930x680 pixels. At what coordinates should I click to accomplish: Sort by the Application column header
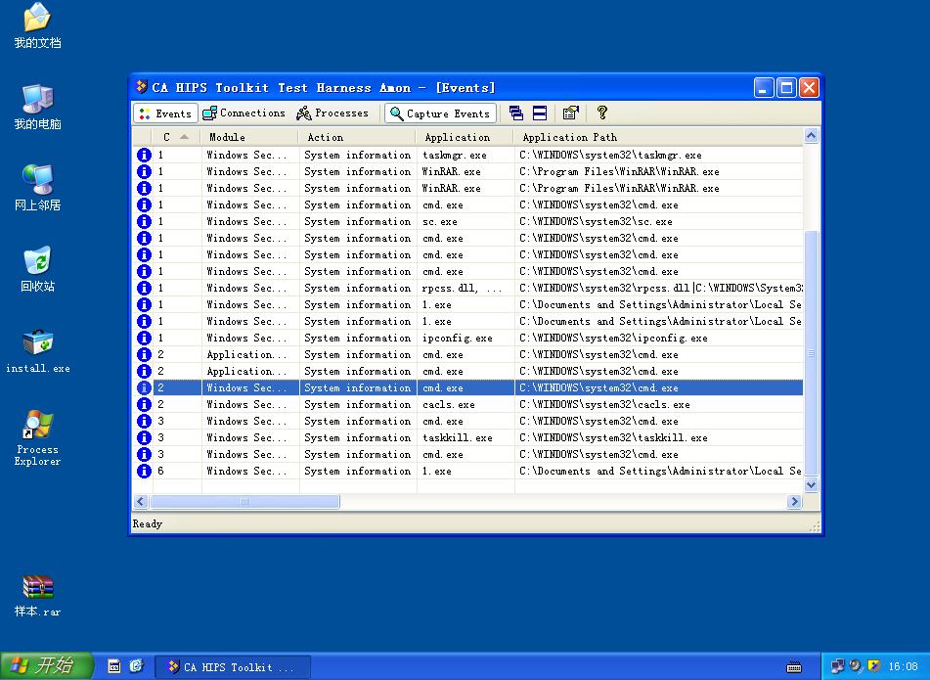coord(465,137)
